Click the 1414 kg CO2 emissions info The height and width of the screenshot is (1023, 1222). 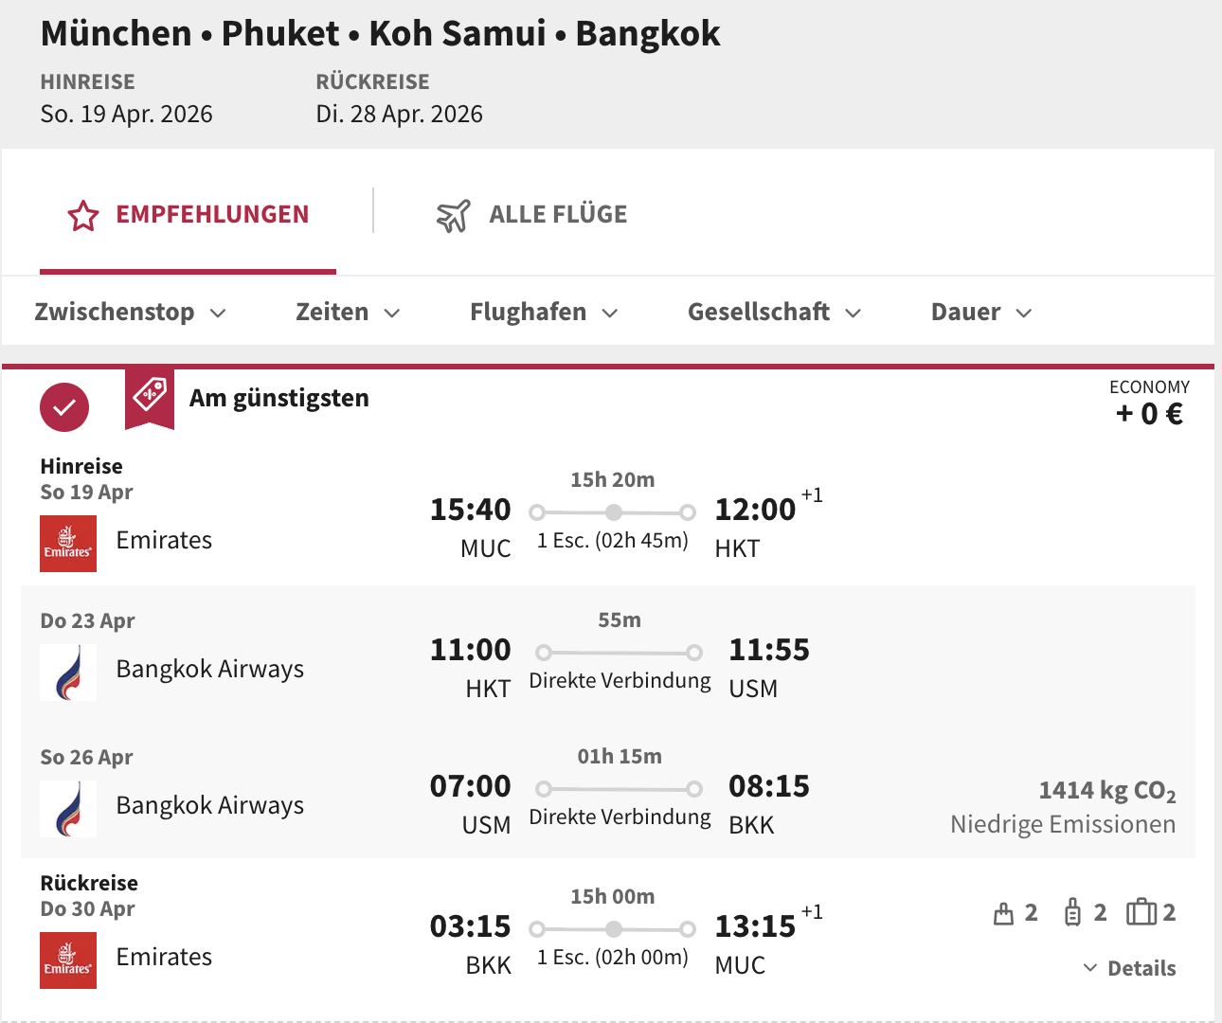(1106, 791)
